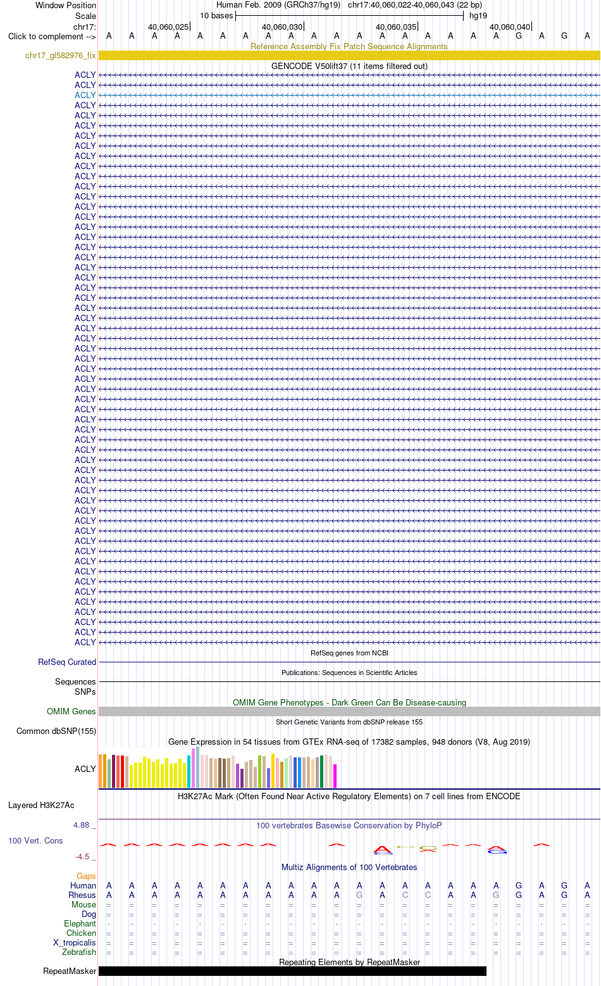Click the chr17_gl582976_fix track label
The height and width of the screenshot is (986, 601).
click(x=61, y=56)
